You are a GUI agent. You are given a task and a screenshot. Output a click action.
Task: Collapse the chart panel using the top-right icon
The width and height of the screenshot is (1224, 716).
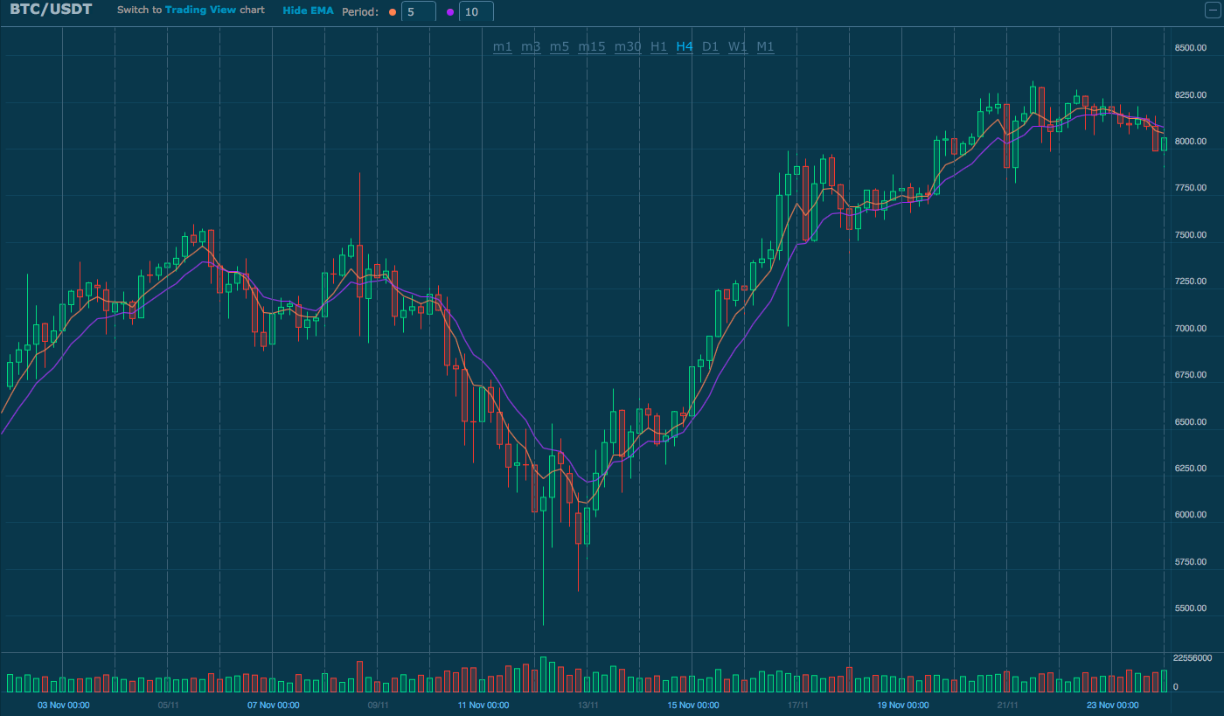coord(1214,11)
